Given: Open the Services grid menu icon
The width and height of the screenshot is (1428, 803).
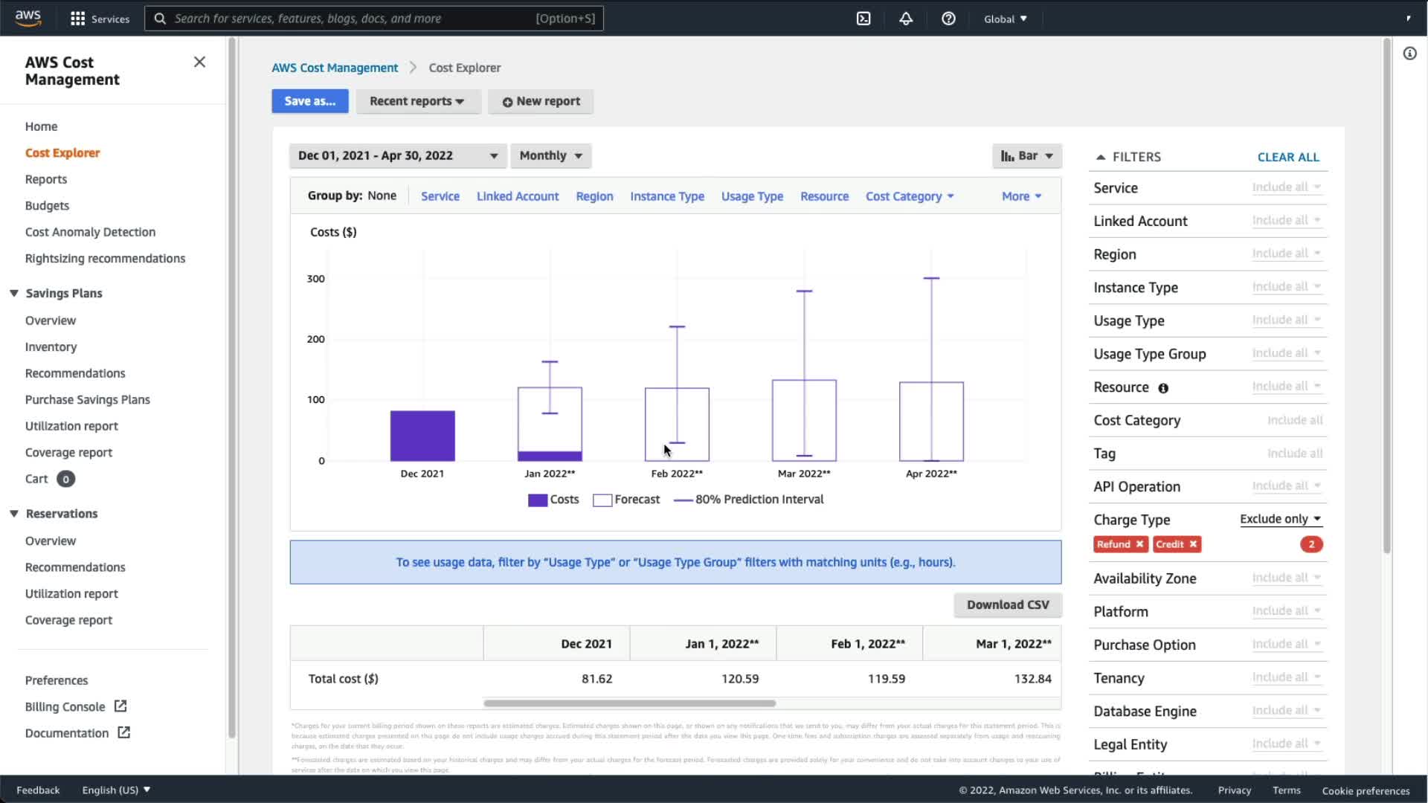Looking at the screenshot, I should (77, 19).
